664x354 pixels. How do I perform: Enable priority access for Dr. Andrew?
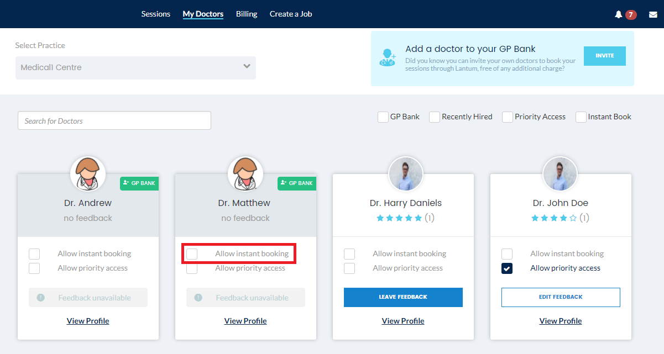(34, 268)
